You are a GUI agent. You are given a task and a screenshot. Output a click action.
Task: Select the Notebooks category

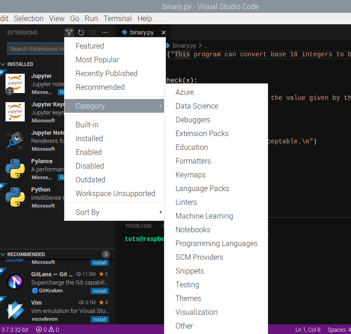coord(216,230)
